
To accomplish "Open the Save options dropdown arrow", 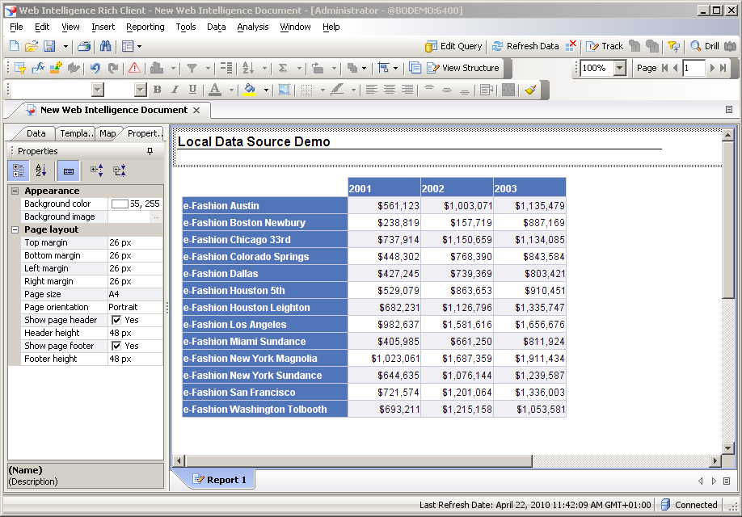I will click(65, 46).
